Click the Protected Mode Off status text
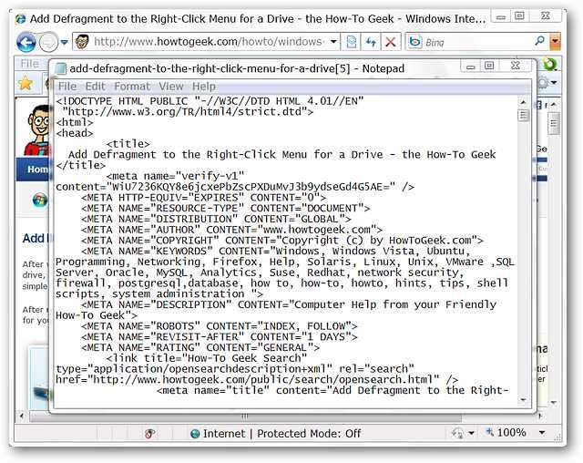Viewport: 583px width, 463px height. pyautogui.click(x=309, y=433)
